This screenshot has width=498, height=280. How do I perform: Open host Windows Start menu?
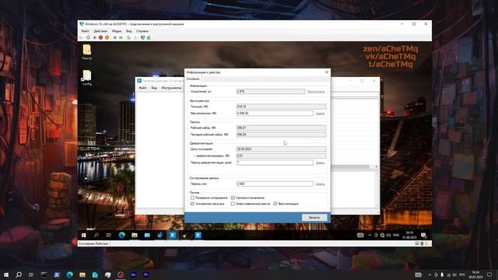6,275
